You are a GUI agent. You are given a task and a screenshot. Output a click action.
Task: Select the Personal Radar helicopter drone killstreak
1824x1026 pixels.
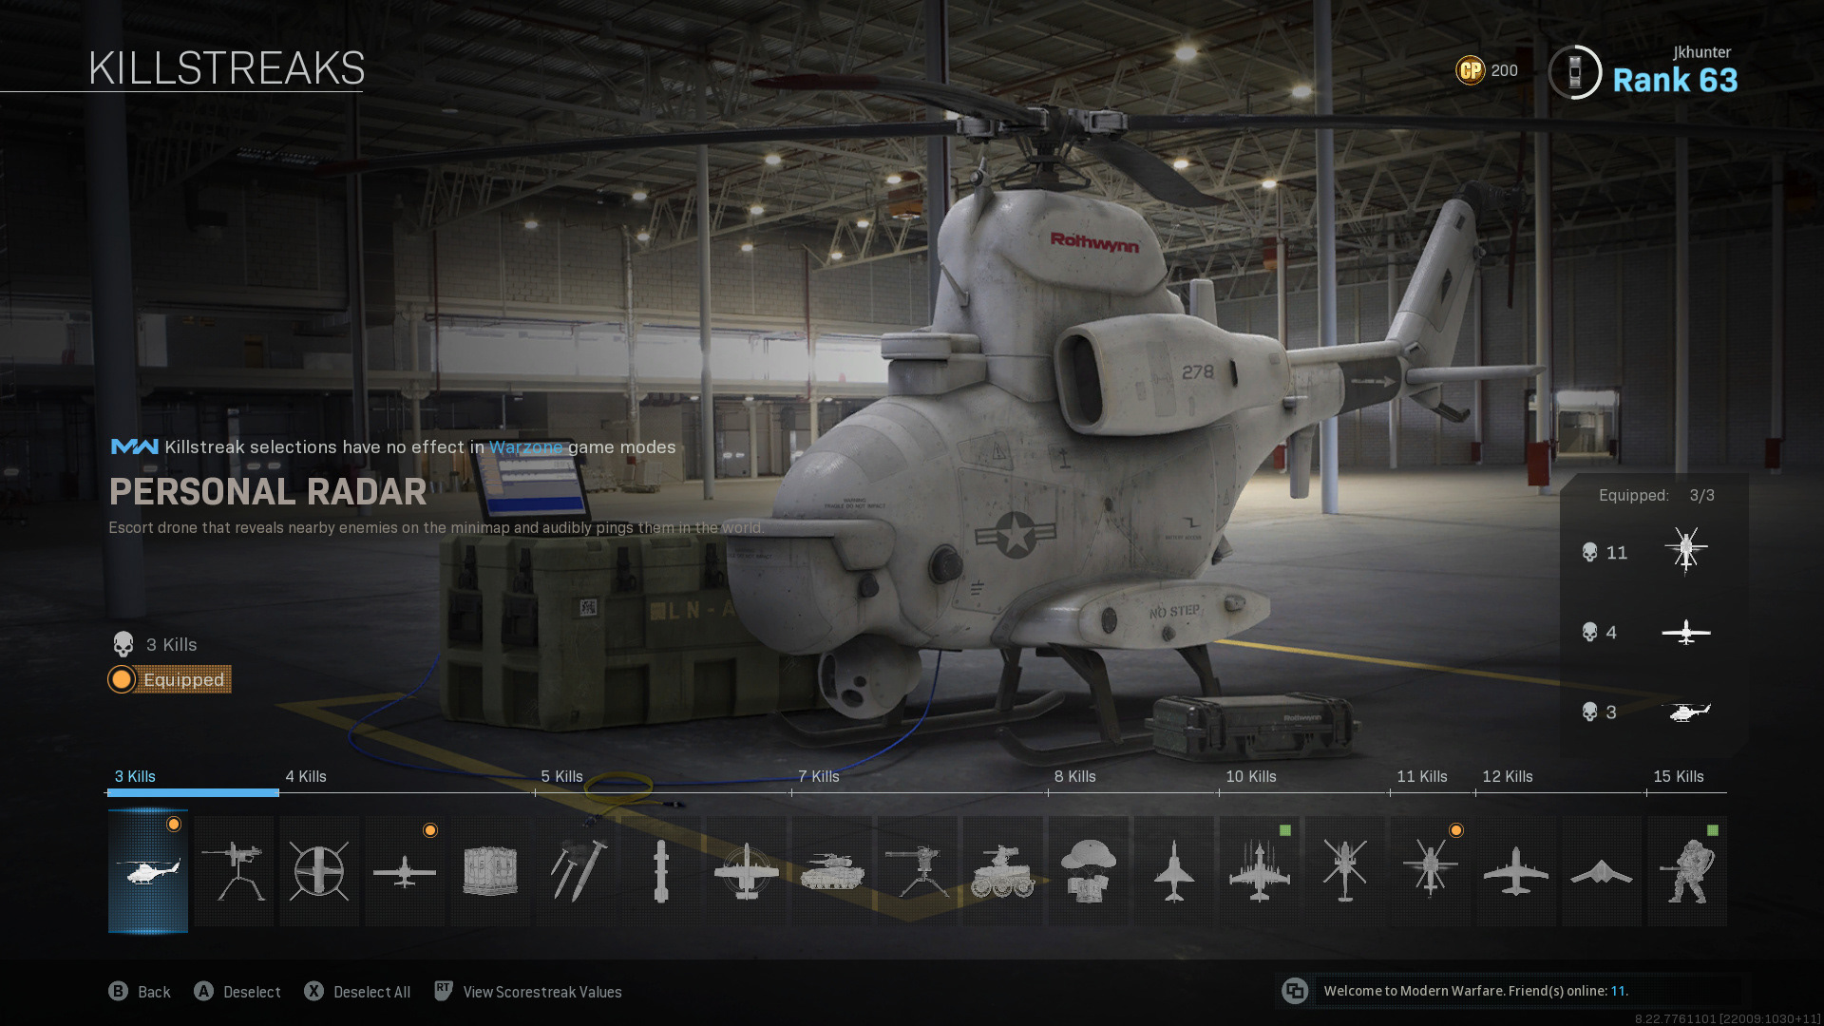coord(148,871)
